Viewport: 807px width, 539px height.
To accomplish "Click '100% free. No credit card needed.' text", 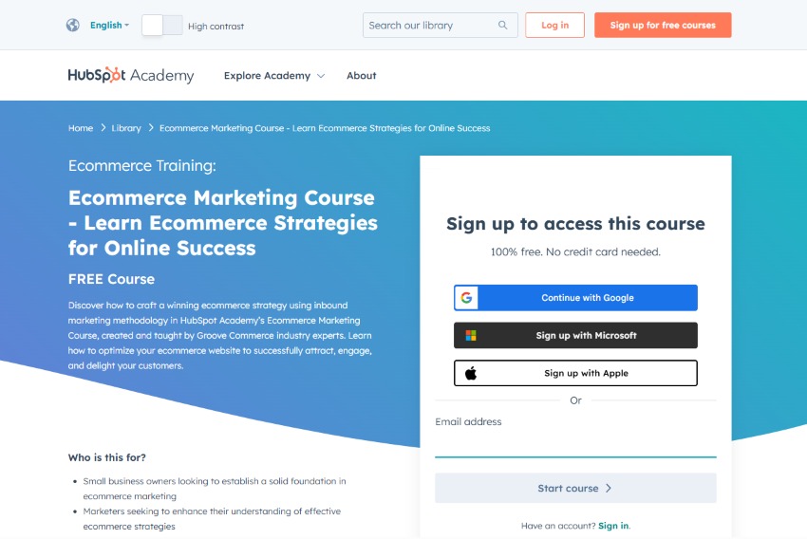I will [575, 252].
